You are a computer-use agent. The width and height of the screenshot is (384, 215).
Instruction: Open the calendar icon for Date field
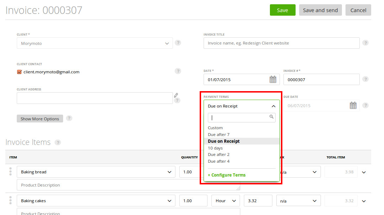point(273,79)
